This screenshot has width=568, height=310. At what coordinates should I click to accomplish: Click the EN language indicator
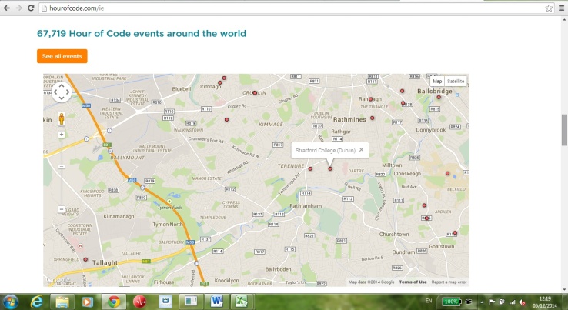click(429, 301)
